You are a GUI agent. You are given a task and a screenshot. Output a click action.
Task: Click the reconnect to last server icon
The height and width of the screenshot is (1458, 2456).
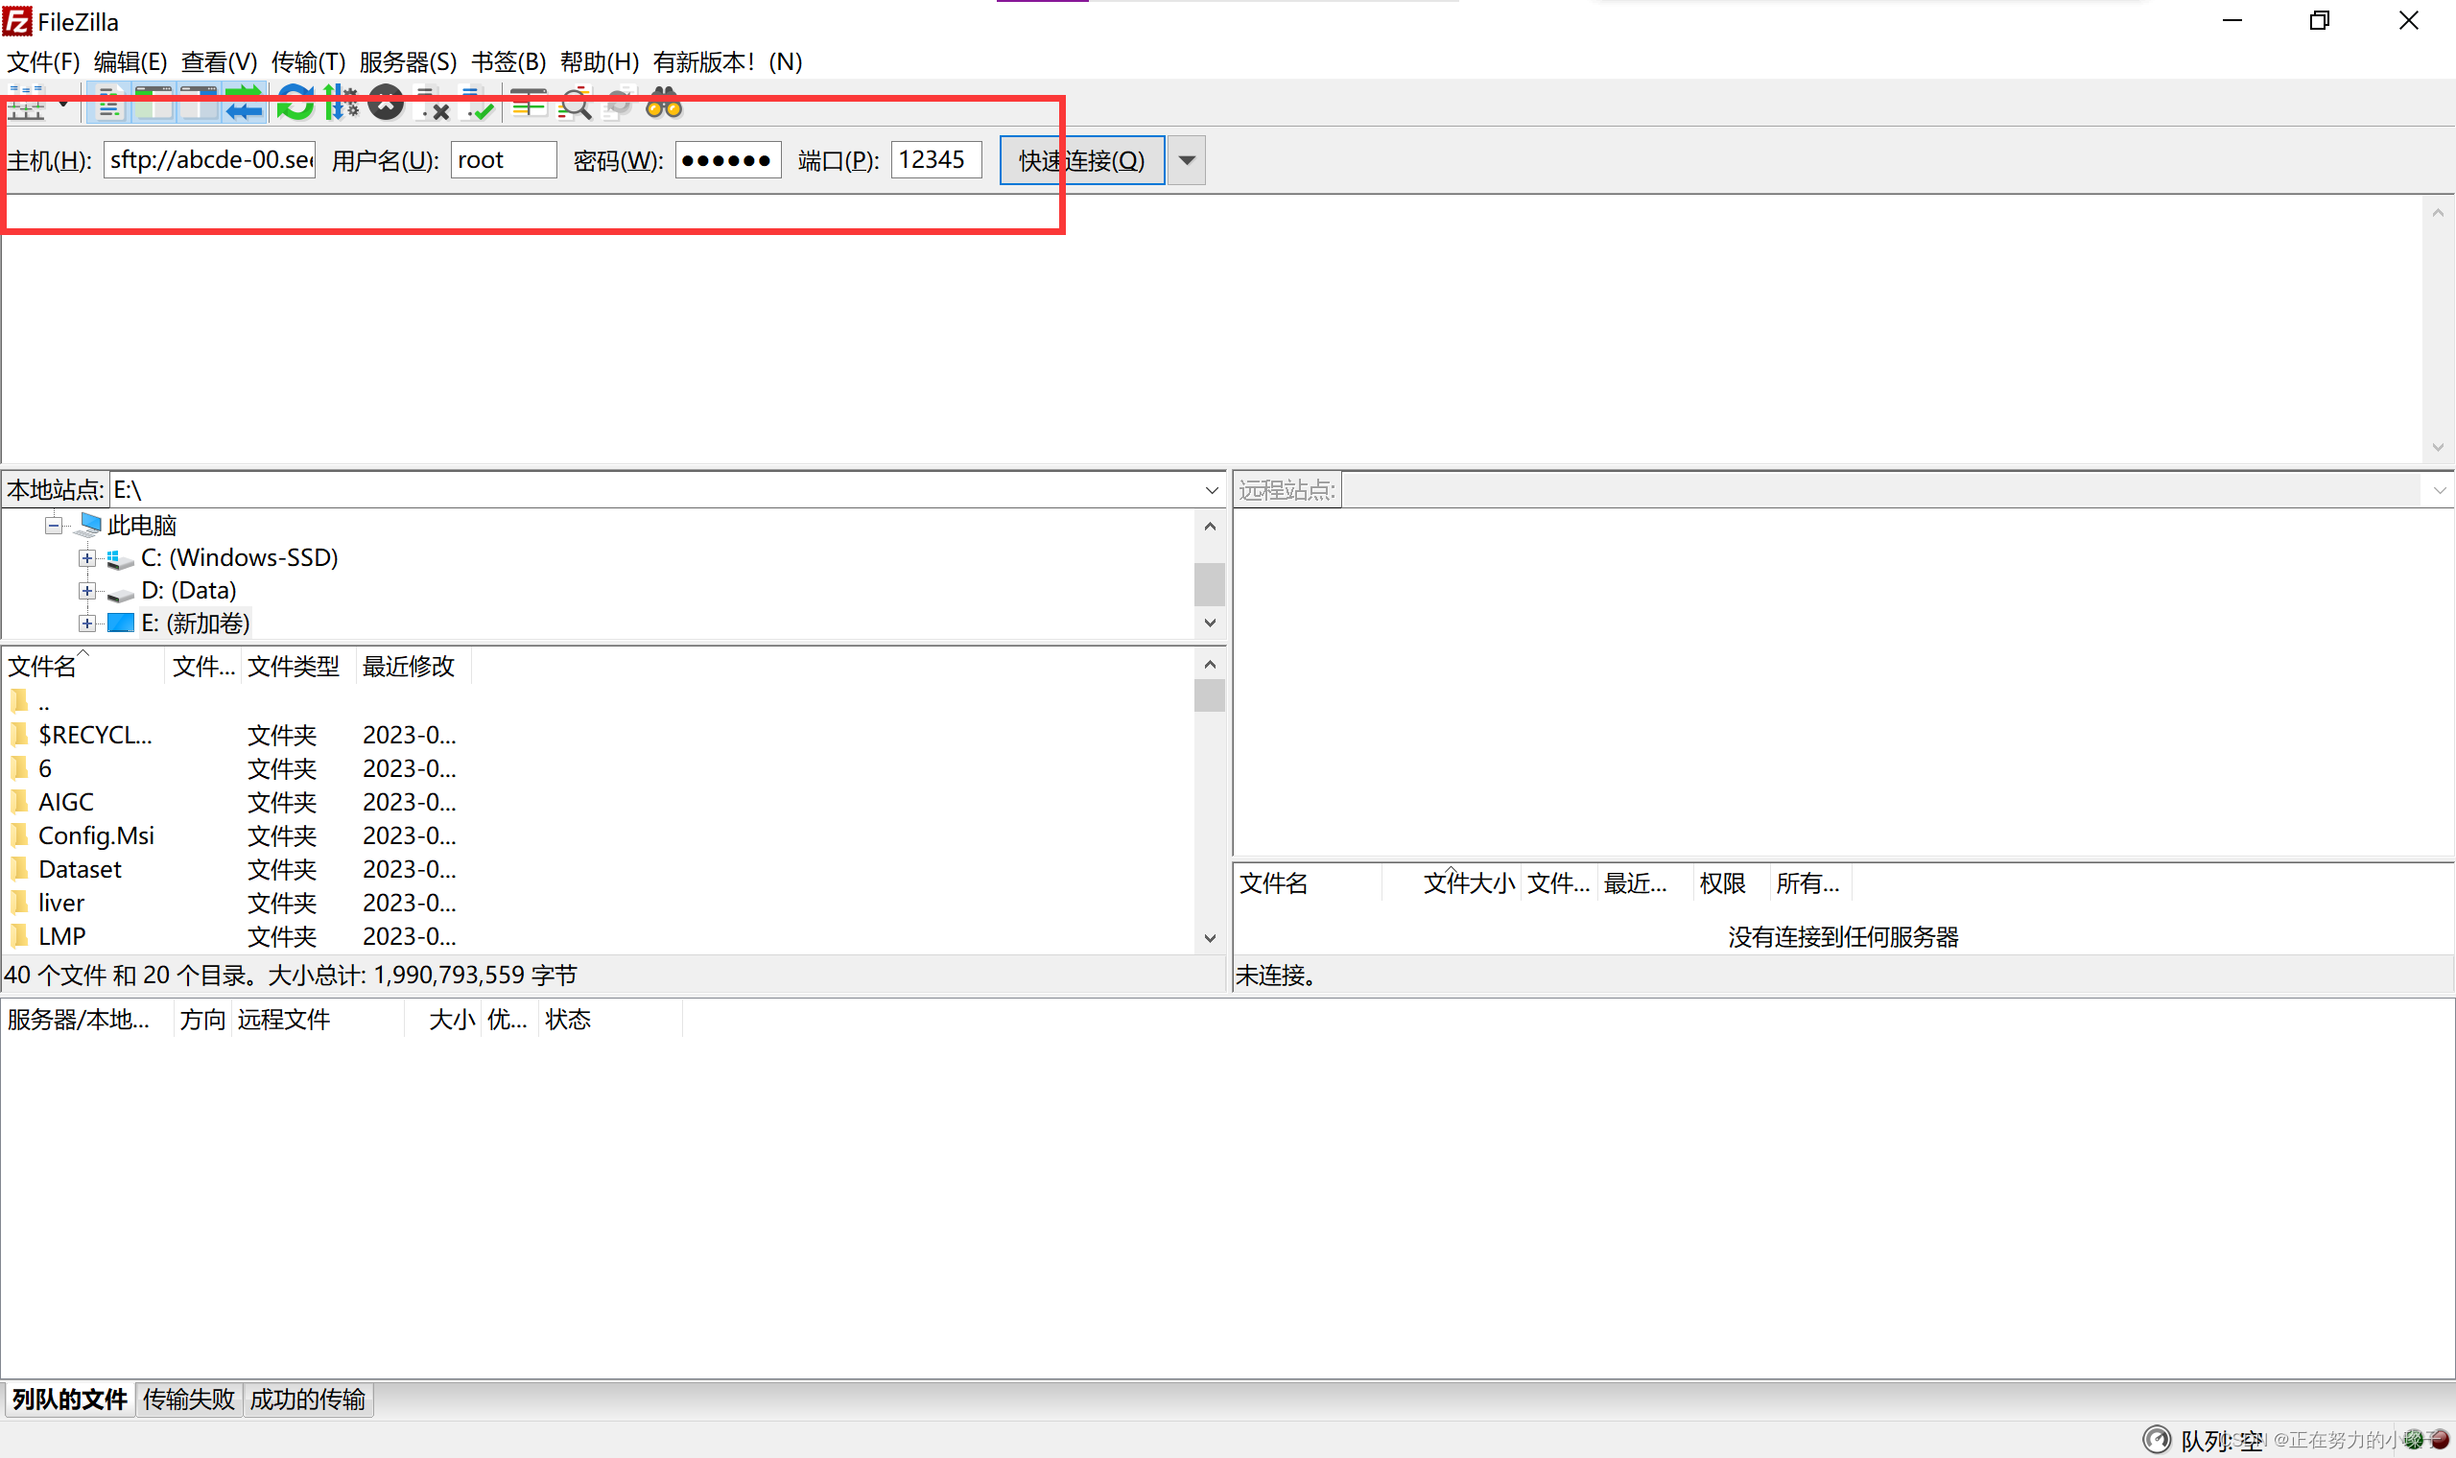click(x=478, y=104)
